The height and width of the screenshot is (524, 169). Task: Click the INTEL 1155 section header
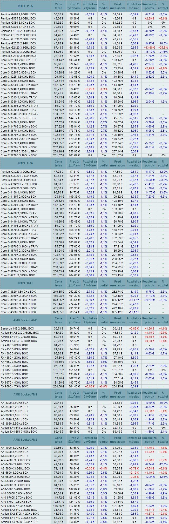tap(25, 6)
